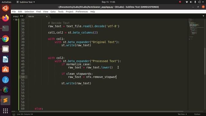Viewport: 206px width, 116px height.
Task: Click 'lower' method on line 47
Action: click(x=105, y=67)
